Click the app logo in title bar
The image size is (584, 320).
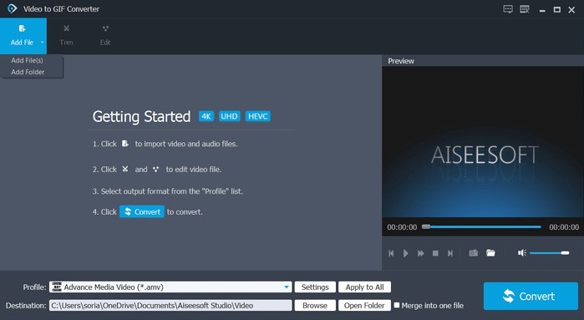click(12, 8)
